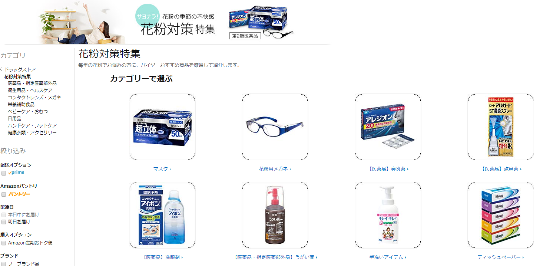Choose 健康衣類・アクセサリー sidebar category
The image size is (553, 266).
pos(32,133)
